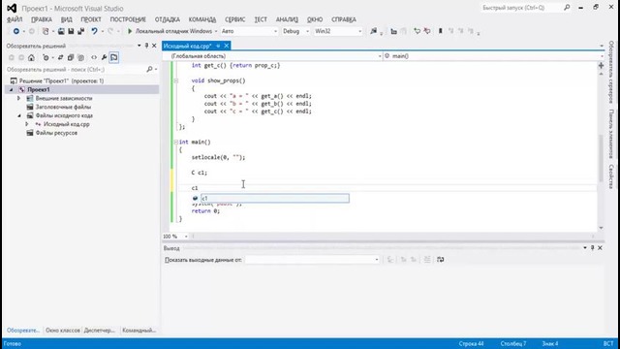The width and height of the screenshot is (620, 349).
Task: Click Solution Explorer view code icon
Action: pyautogui.click(x=94, y=58)
